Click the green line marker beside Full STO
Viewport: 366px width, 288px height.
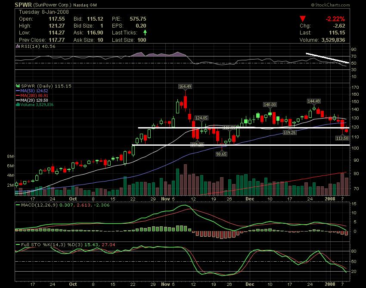pyautogui.click(x=18, y=244)
